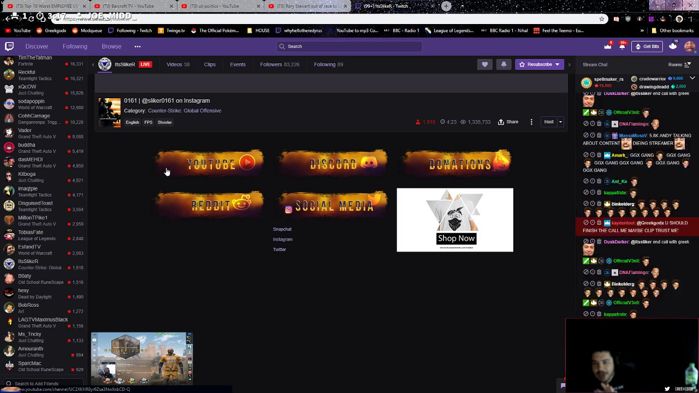Open the Followers 83,226 tab

tap(280, 64)
